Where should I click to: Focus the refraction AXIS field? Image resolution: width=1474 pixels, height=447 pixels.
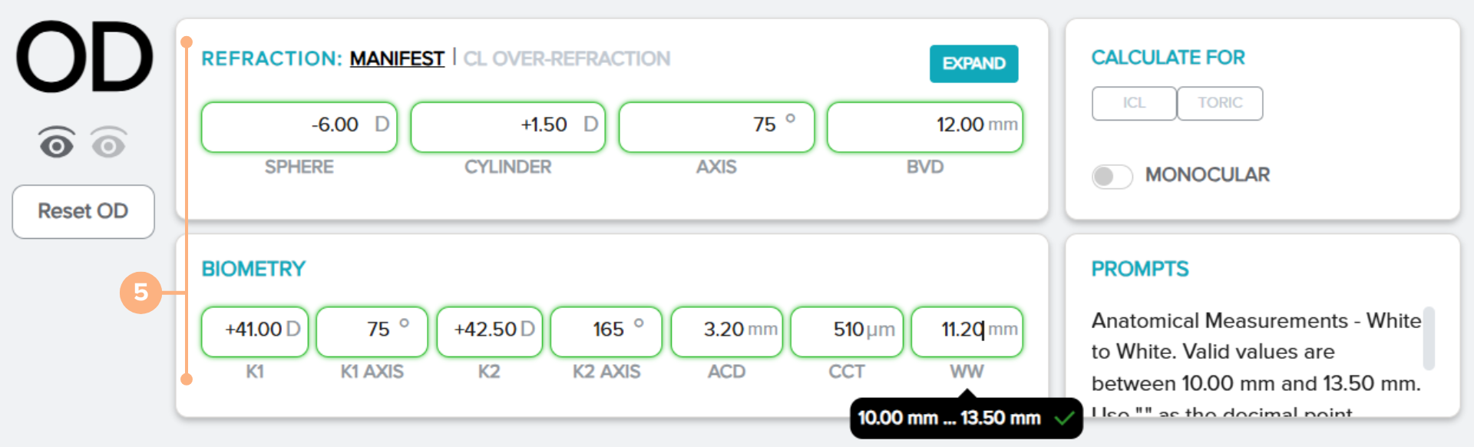[x=716, y=127]
